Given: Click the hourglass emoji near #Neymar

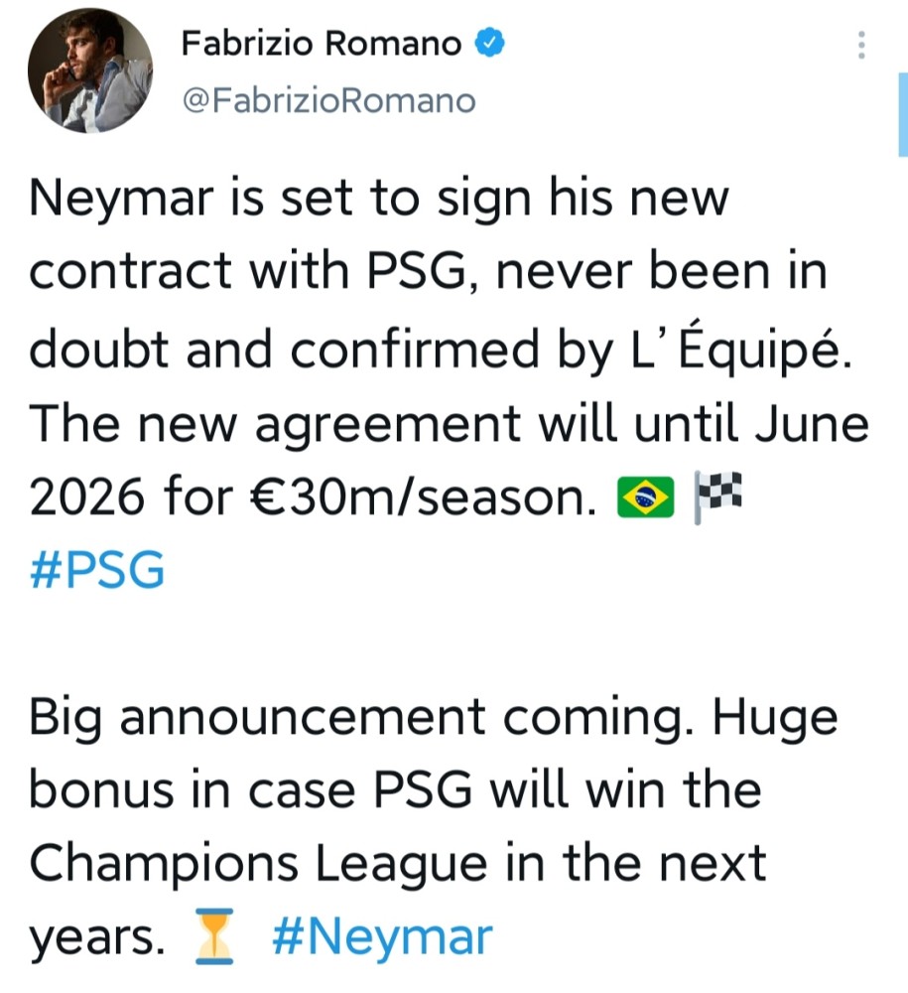Looking at the screenshot, I should pos(214,936).
